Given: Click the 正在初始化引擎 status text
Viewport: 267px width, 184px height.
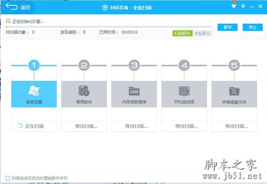Looking at the screenshot, I should (28, 21).
